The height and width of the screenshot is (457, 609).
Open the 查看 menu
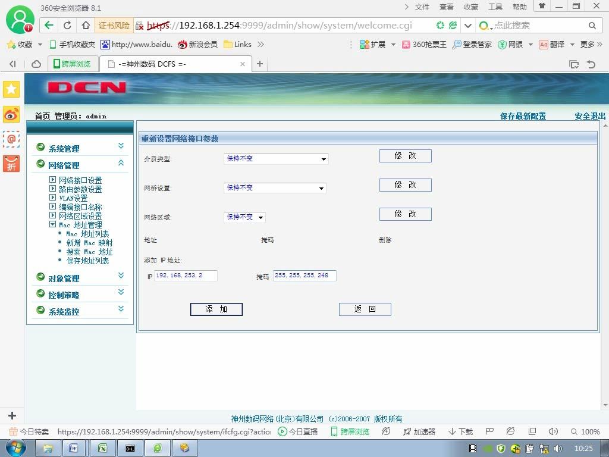(446, 7)
